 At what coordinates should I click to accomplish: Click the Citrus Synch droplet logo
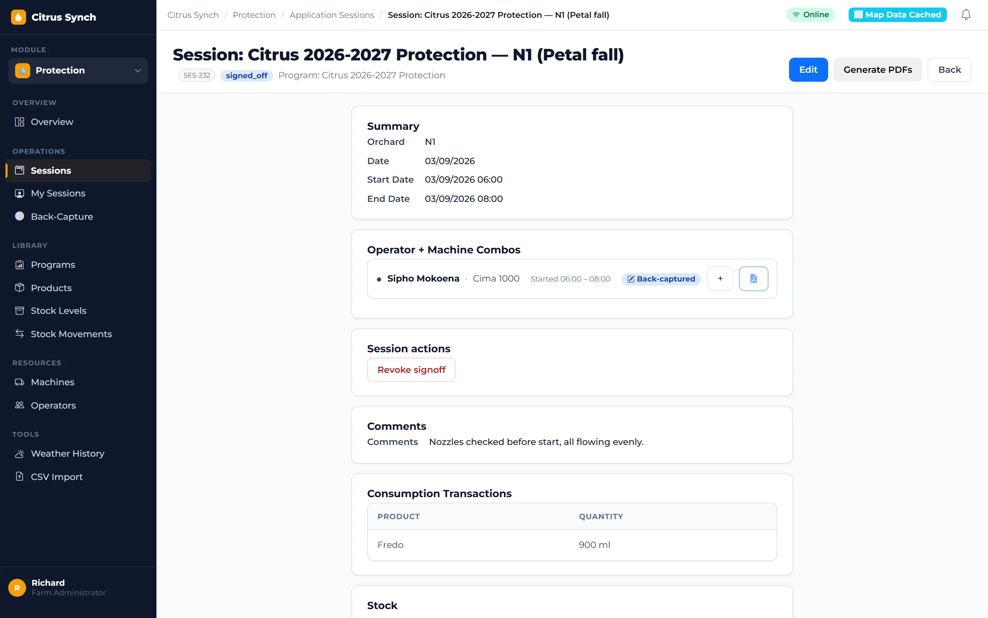click(19, 17)
